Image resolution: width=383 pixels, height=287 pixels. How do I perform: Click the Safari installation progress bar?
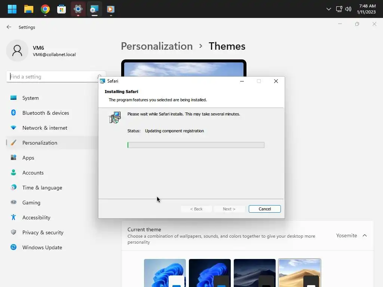[196, 145]
